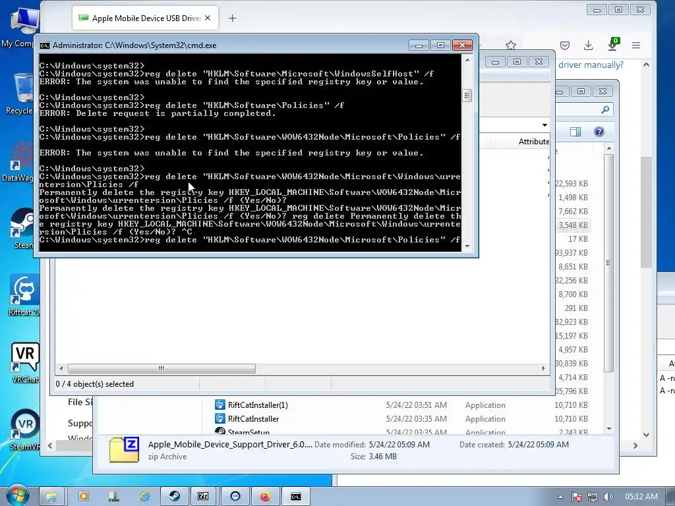This screenshot has width=675, height=506.
Task: Select the SteamSetup file row
Action: tap(400, 432)
